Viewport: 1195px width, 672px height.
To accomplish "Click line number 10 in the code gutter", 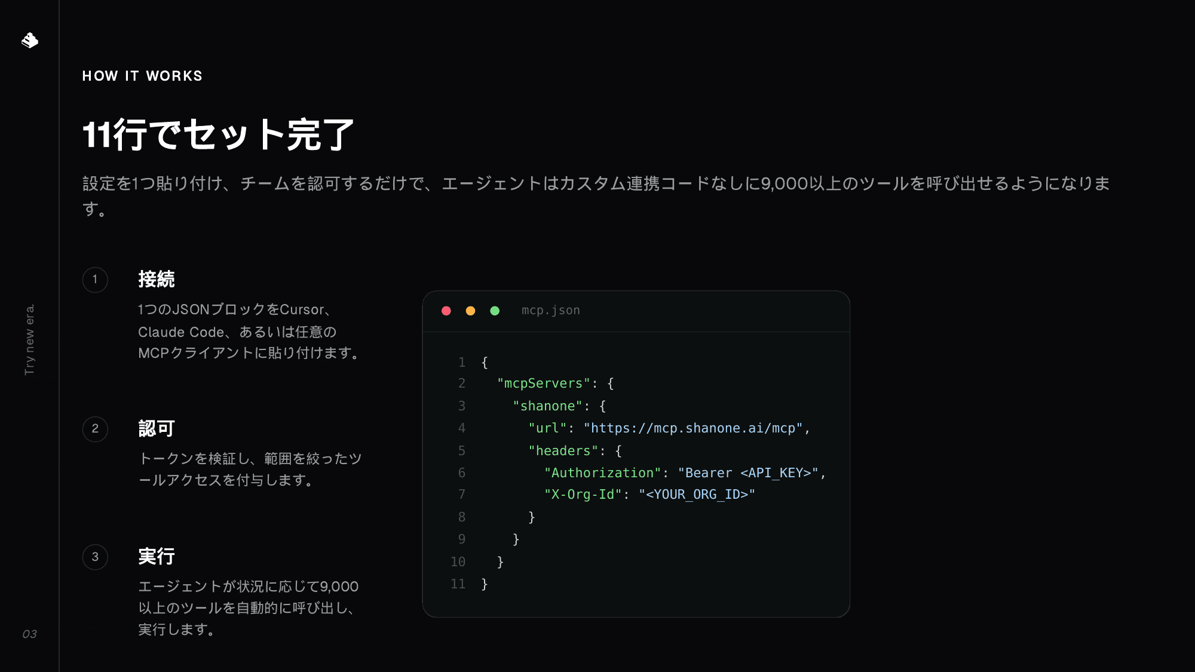I will coord(458,562).
